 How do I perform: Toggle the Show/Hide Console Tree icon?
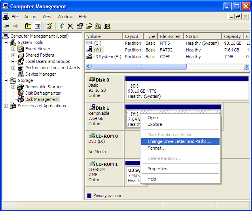38,26
